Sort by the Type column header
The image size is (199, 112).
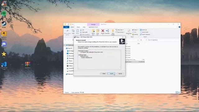pyautogui.click(x=127, y=44)
